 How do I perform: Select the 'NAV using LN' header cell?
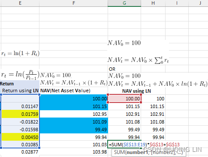click(136, 91)
